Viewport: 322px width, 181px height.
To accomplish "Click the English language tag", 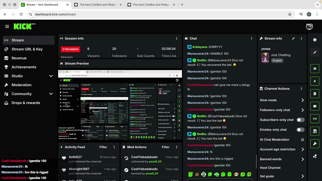I will [x=277, y=61].
